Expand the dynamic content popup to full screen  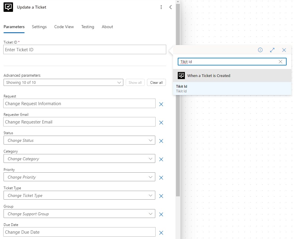click(x=272, y=50)
